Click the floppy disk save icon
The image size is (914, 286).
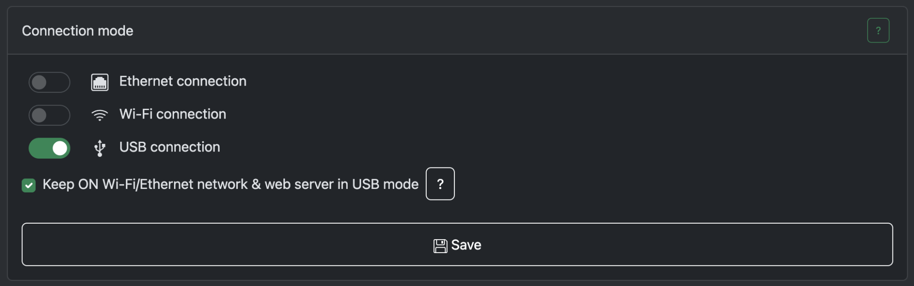pos(440,245)
